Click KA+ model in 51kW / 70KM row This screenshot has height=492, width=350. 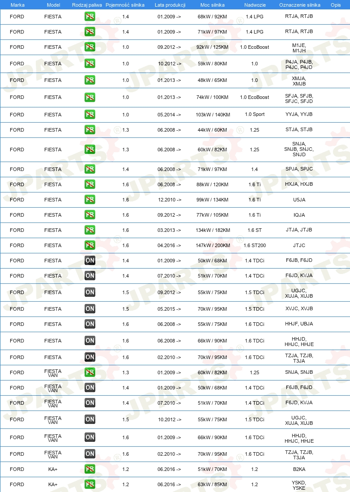(x=53, y=469)
